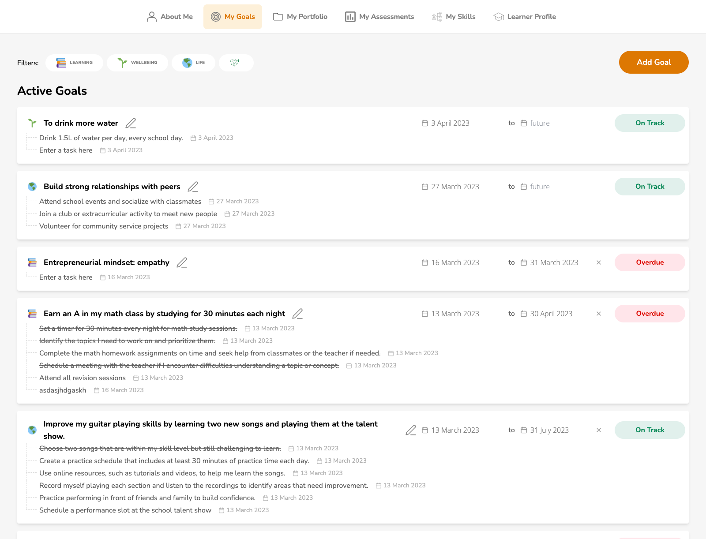The width and height of the screenshot is (706, 539).
Task: Click On Track status for guitar goal
Action: pyautogui.click(x=650, y=430)
